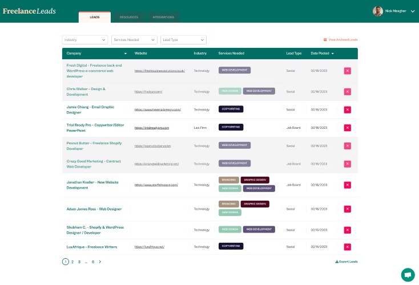Switch to the Integrations tab

coord(163,17)
